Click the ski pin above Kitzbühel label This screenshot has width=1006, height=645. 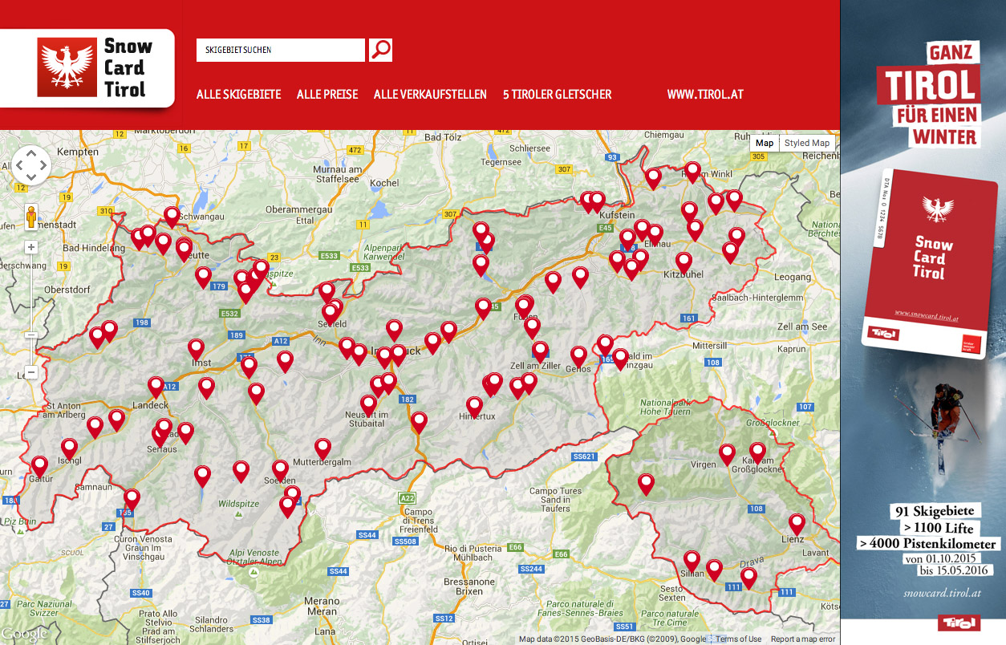pyautogui.click(x=684, y=262)
